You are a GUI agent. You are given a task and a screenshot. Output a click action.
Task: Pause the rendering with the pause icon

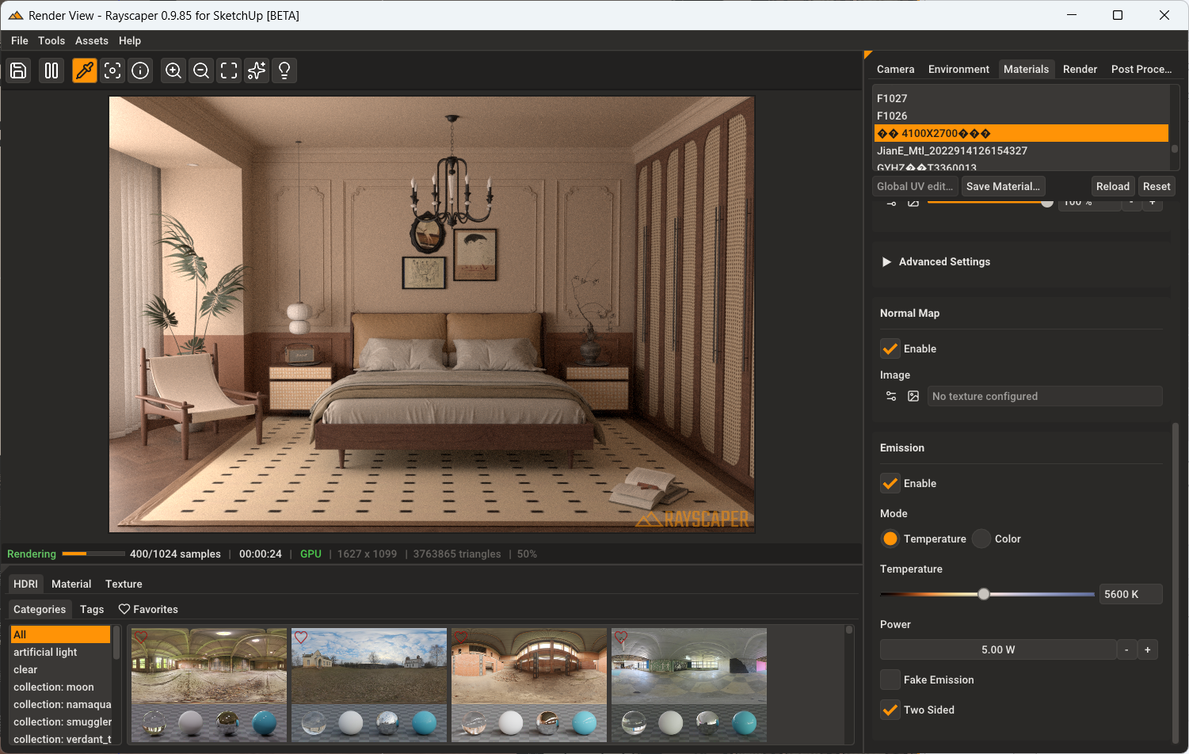[x=51, y=70]
